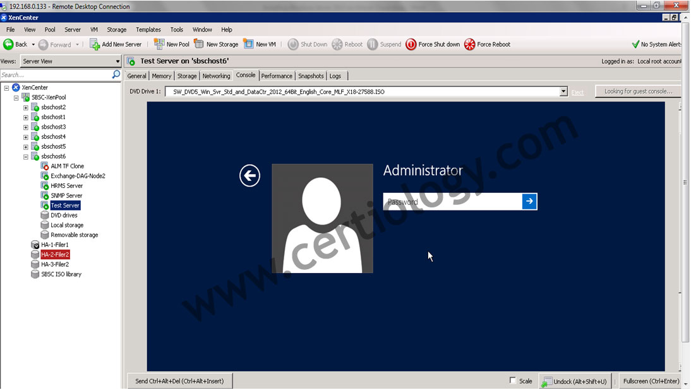Open the Tools menu
The width and height of the screenshot is (691, 389).
(x=177, y=30)
